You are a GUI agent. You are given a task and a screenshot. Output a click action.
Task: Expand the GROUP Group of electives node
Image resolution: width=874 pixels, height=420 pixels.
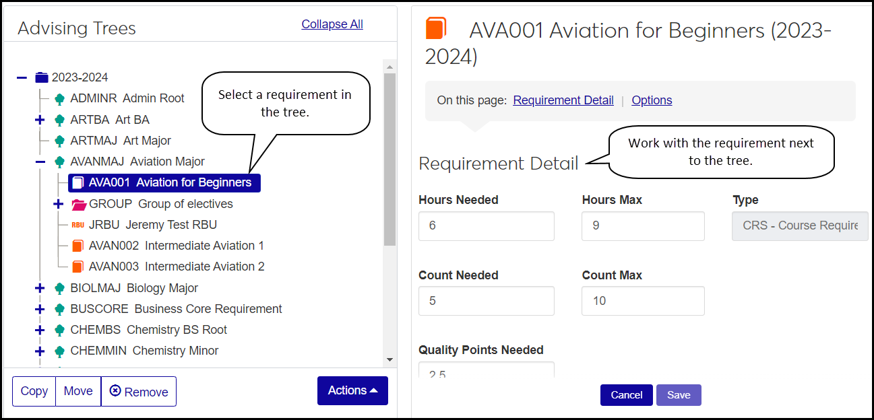click(59, 204)
